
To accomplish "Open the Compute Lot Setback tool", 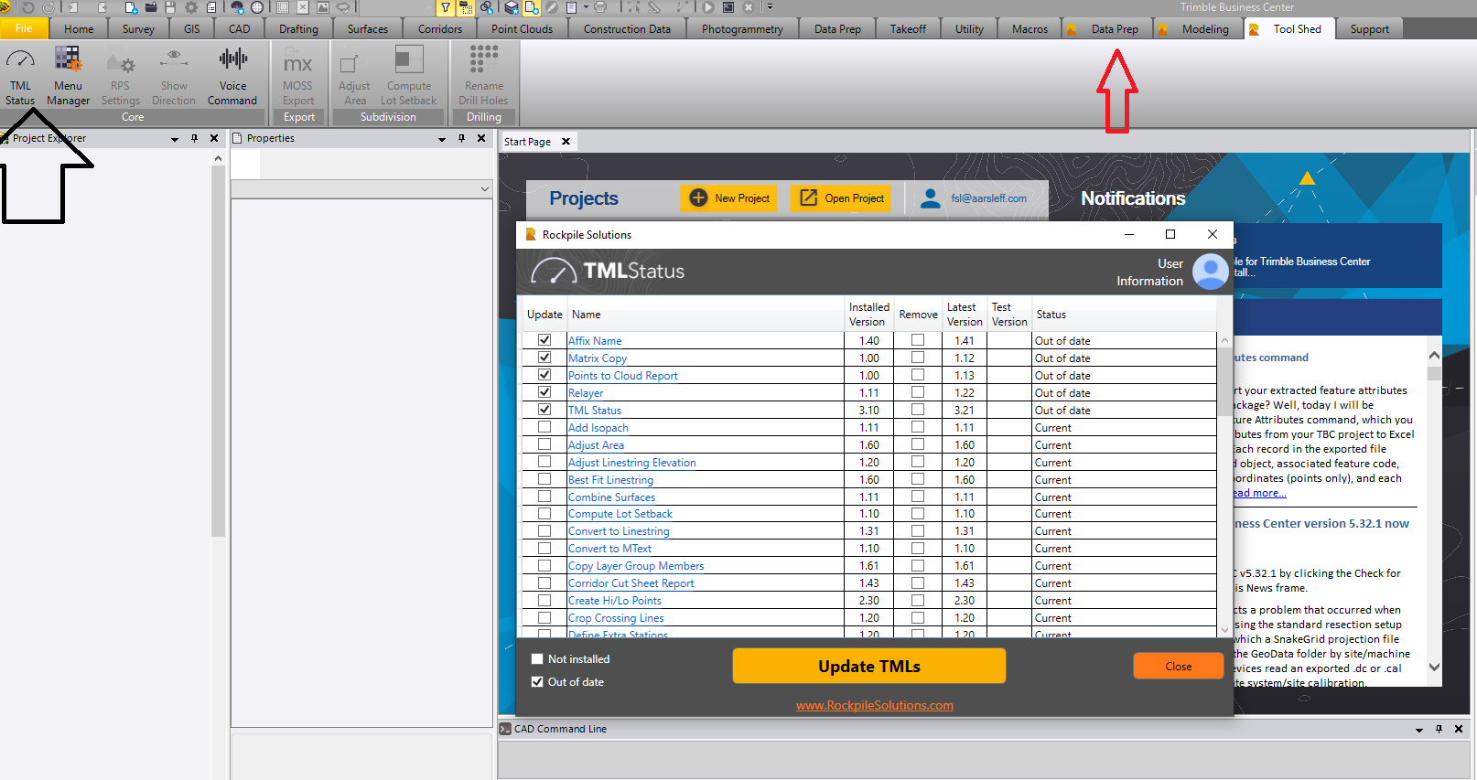I will tap(408, 77).
